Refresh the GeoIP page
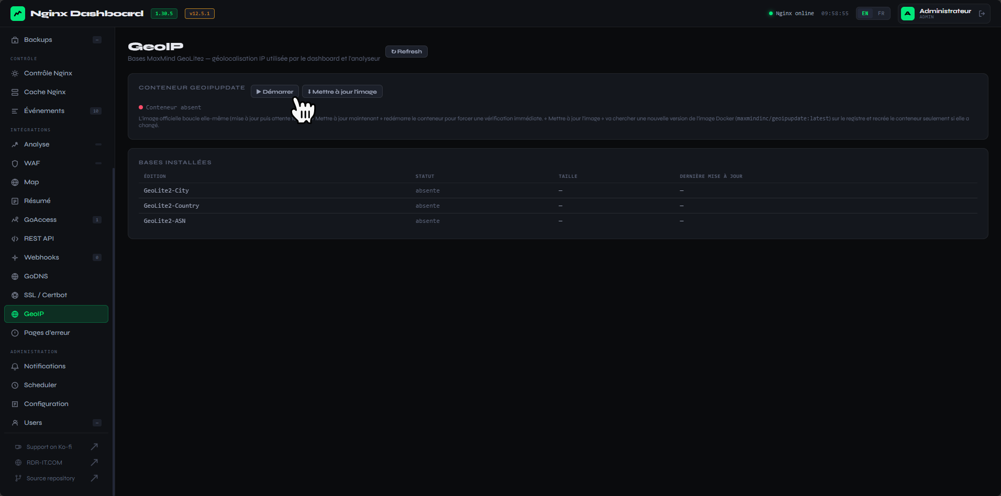This screenshot has height=496, width=1001. tap(406, 51)
